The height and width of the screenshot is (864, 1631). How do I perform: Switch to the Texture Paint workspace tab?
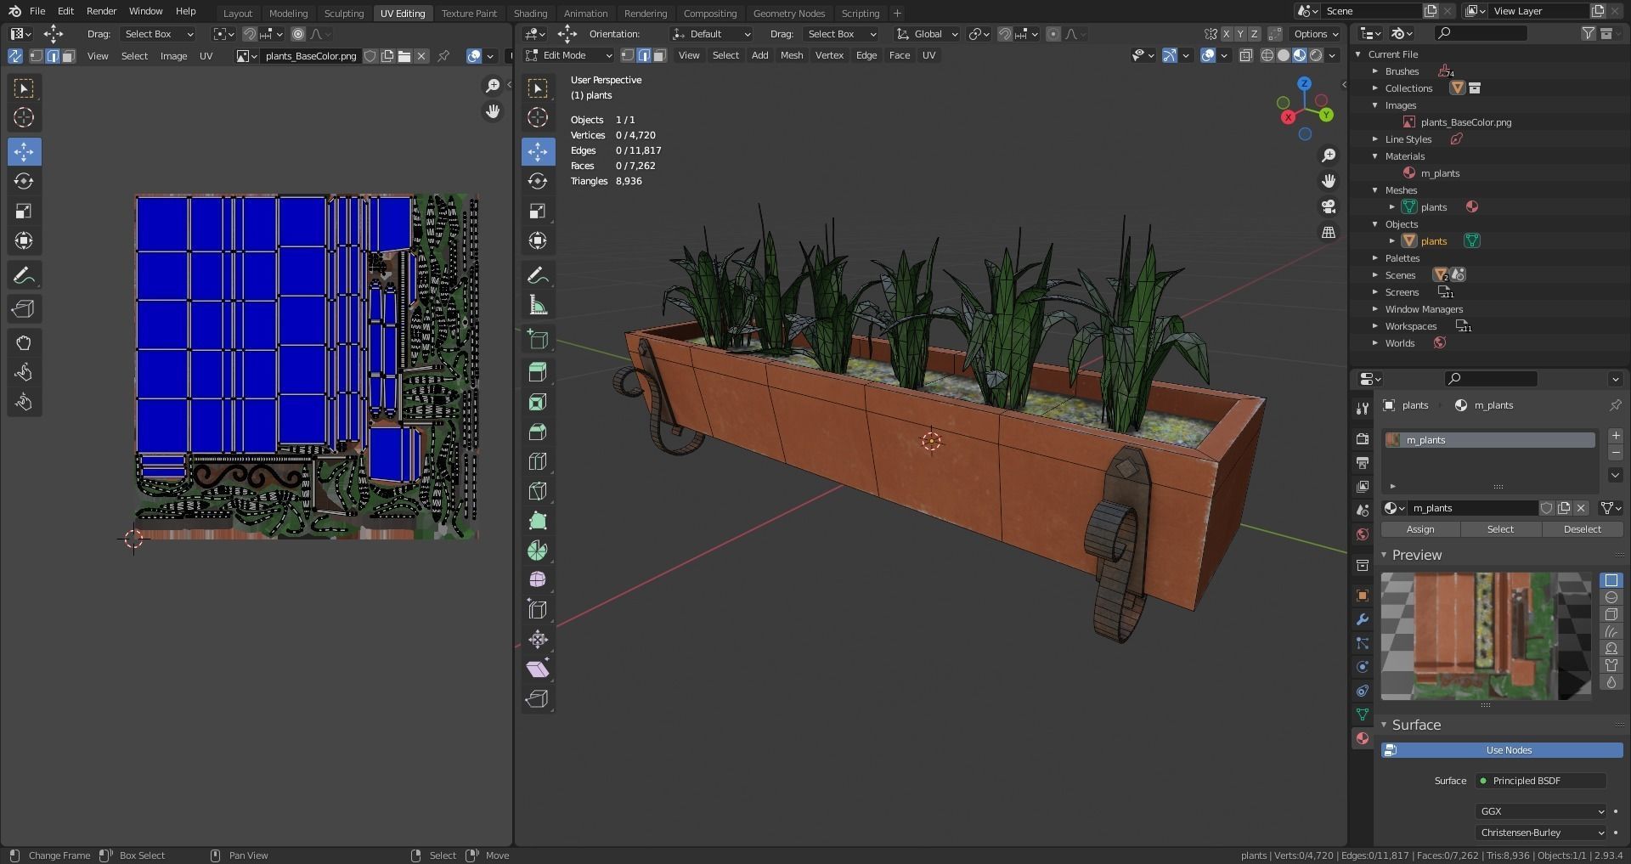pos(469,13)
